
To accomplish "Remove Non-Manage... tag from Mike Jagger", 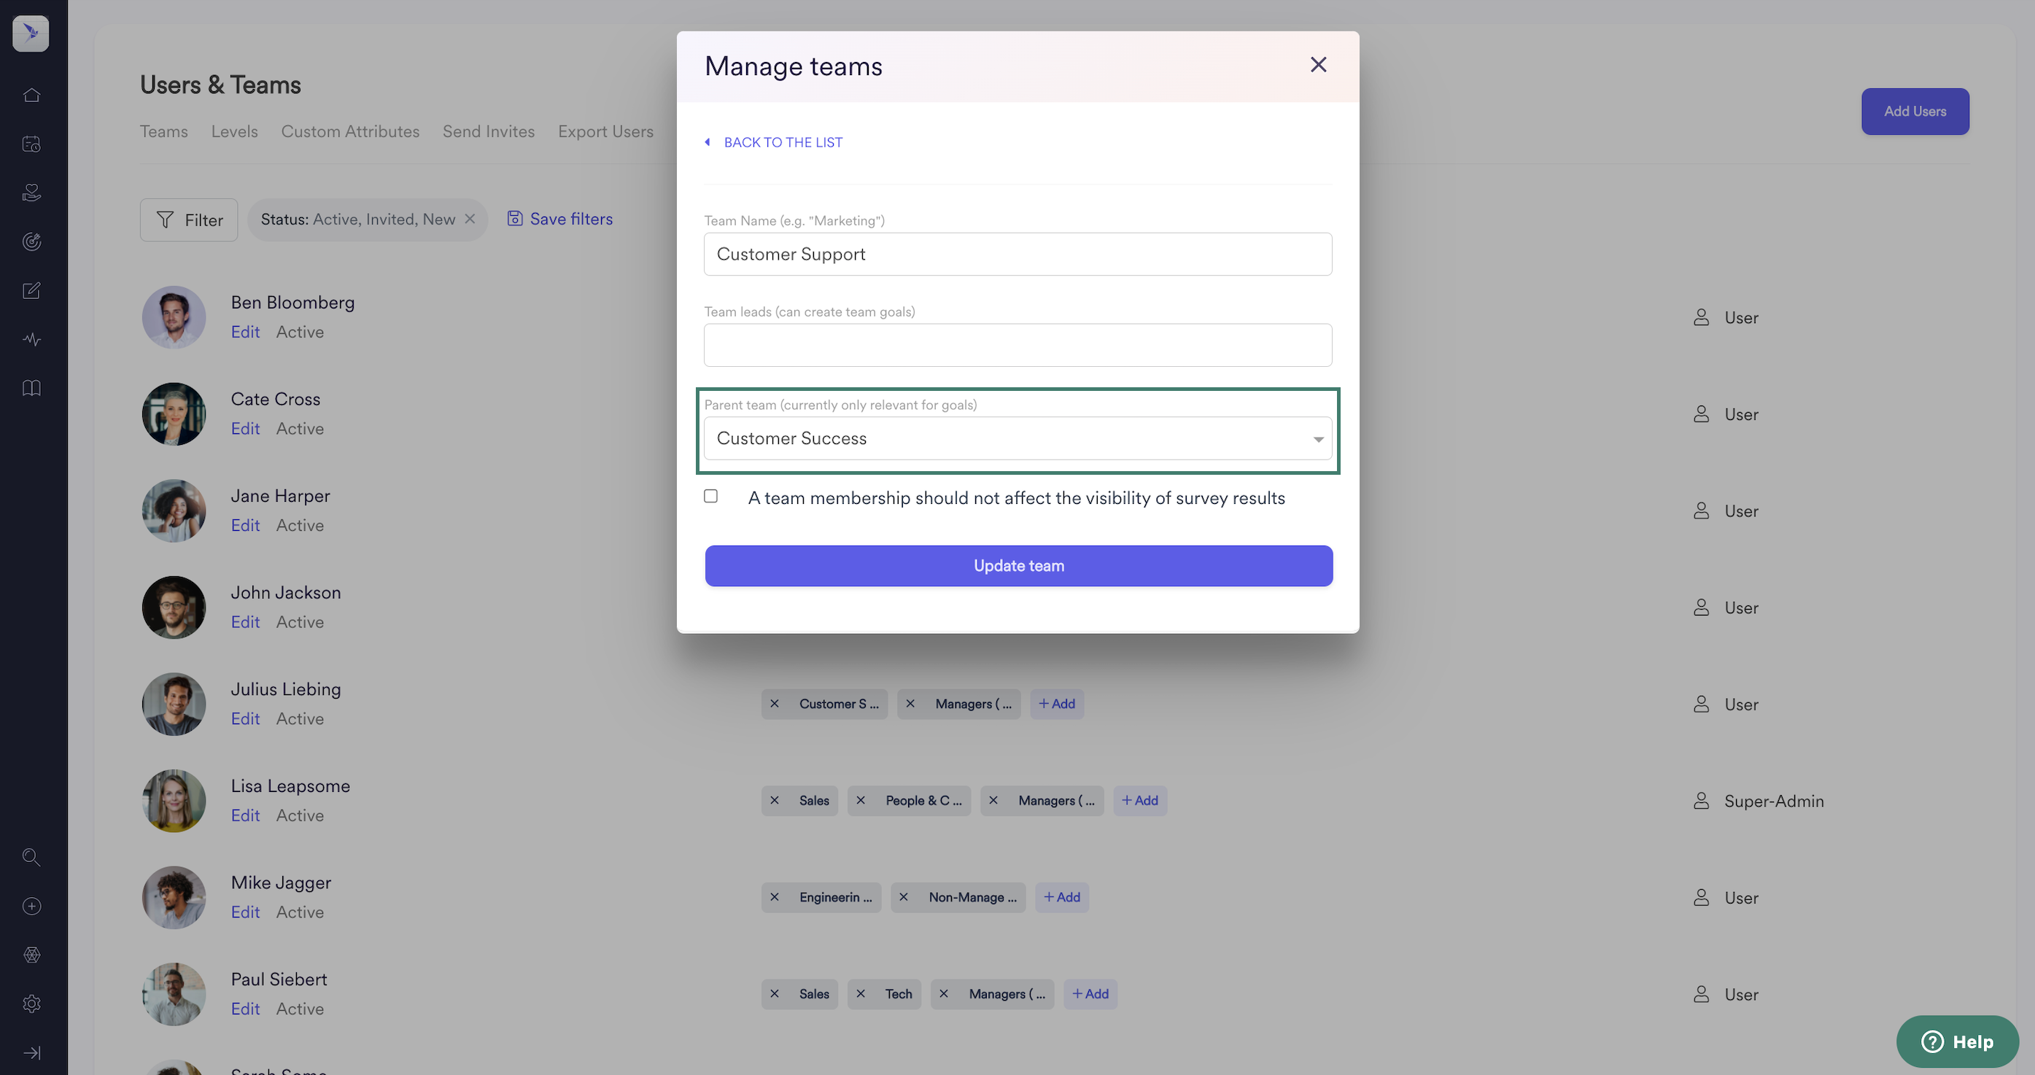I will (904, 897).
